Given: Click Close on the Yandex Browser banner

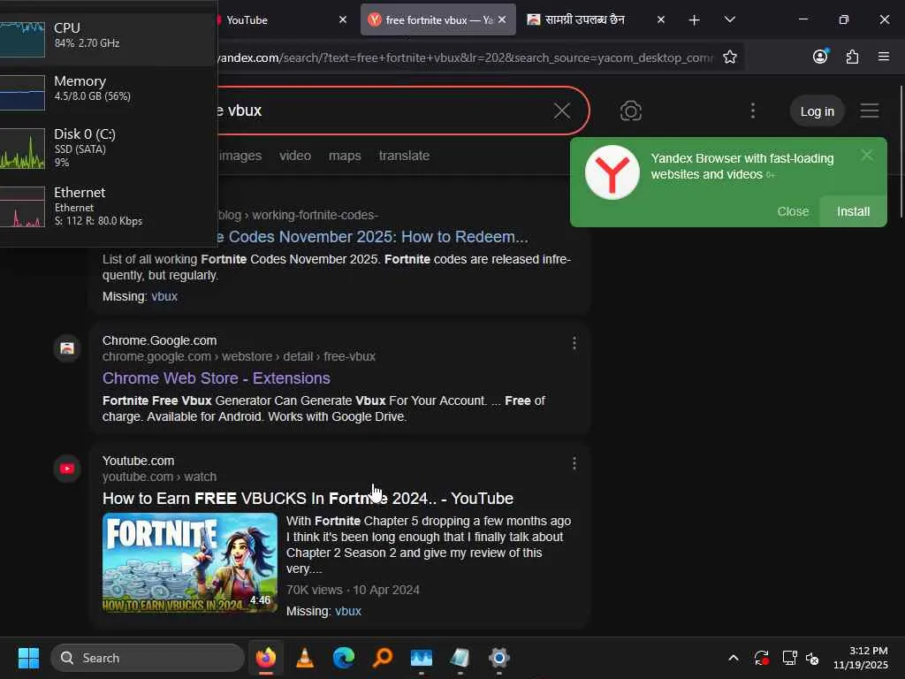Looking at the screenshot, I should coord(793,212).
